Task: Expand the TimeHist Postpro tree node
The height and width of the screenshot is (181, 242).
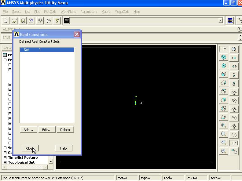Action: [x=5, y=157]
